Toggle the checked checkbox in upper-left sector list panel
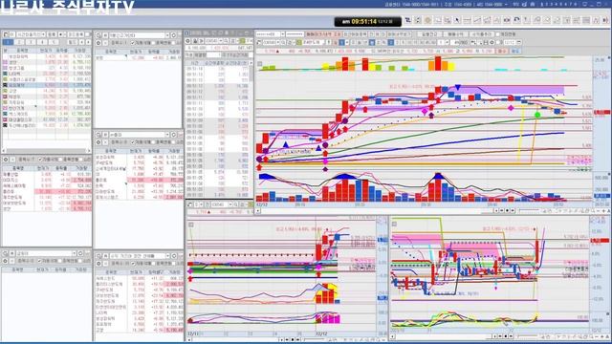Screen dimensions: 612x344 40,160
